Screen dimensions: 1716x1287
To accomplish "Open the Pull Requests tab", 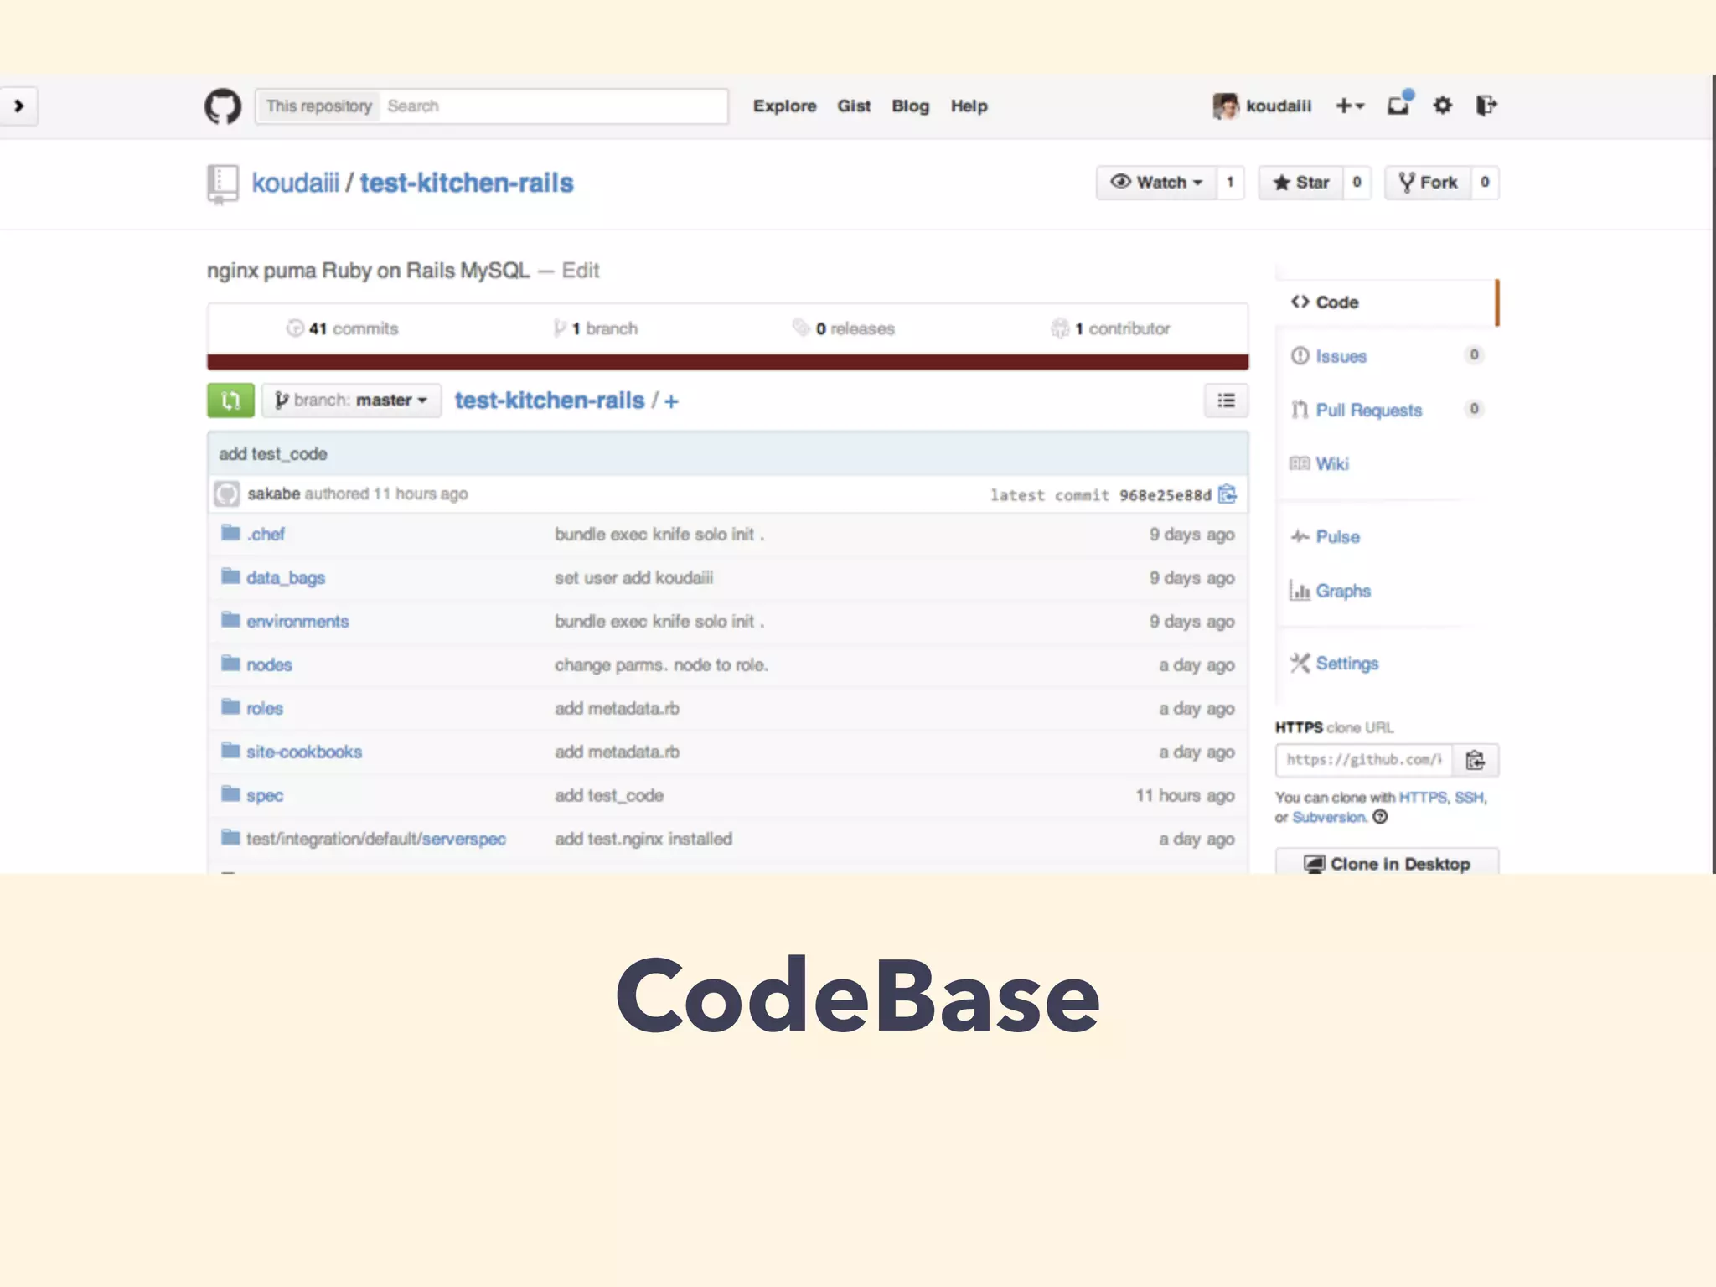I will [1368, 410].
